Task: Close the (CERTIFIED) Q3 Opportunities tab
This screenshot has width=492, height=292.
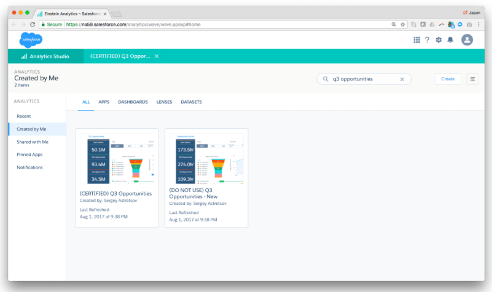Action: [x=157, y=56]
